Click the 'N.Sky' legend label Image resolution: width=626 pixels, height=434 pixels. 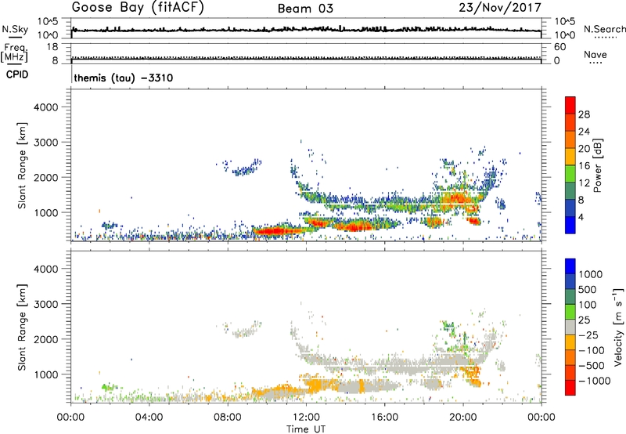tap(15, 29)
